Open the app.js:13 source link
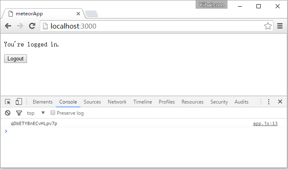Image resolution: width=288 pixels, height=169 pixels. [x=265, y=123]
